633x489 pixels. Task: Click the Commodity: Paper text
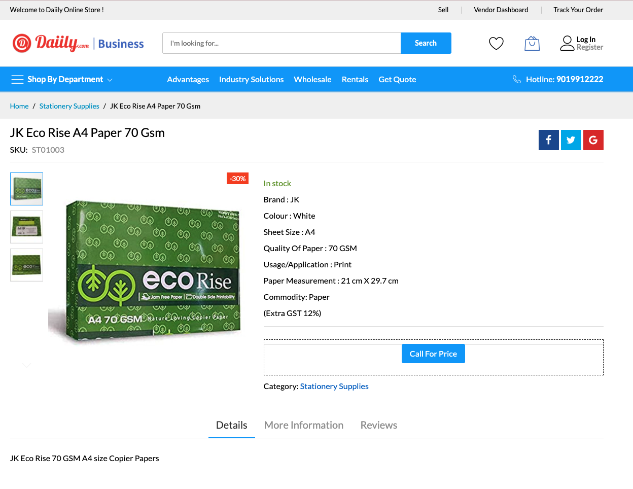[x=297, y=297]
